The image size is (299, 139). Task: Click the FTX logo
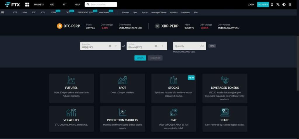(12, 5)
